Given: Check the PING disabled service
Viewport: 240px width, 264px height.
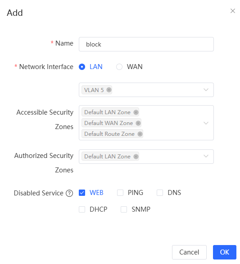Looking at the screenshot, I should (x=120, y=193).
